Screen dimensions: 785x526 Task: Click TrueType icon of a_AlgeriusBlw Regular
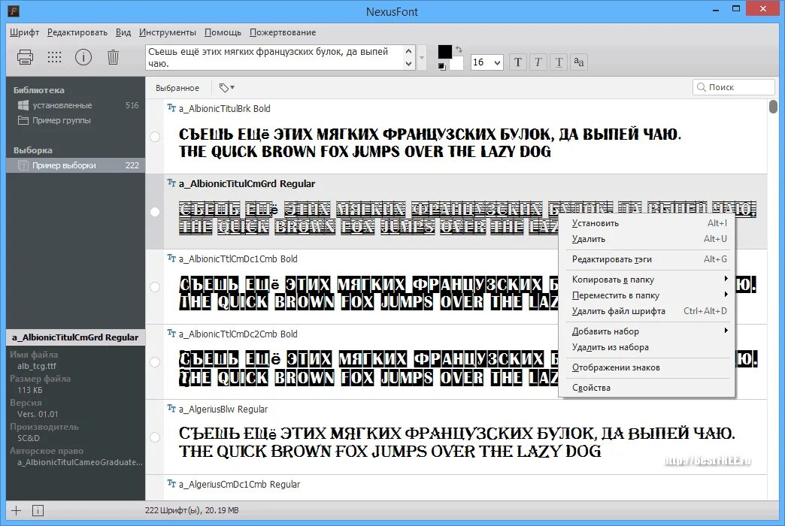tap(171, 409)
